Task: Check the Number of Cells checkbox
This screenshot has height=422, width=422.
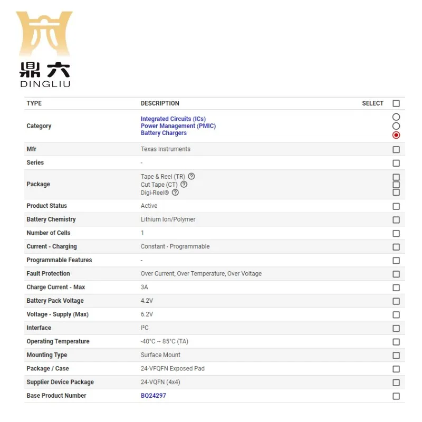Action: (x=396, y=233)
